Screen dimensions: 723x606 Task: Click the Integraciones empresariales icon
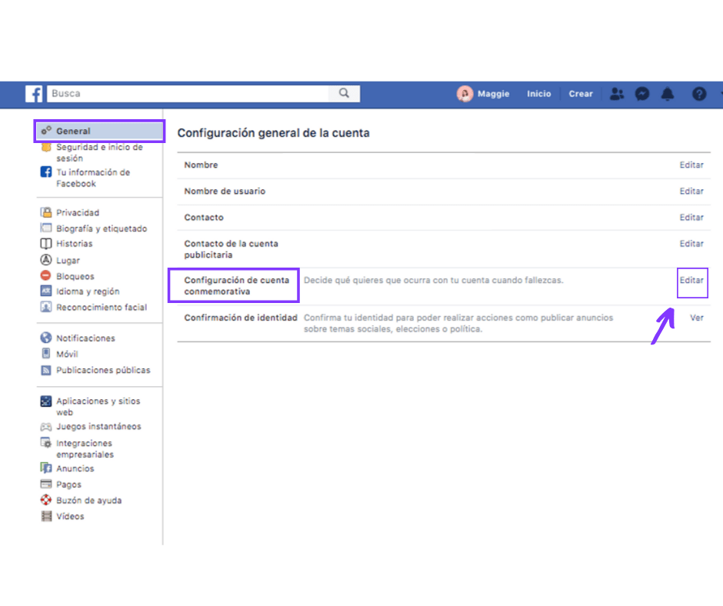(46, 443)
